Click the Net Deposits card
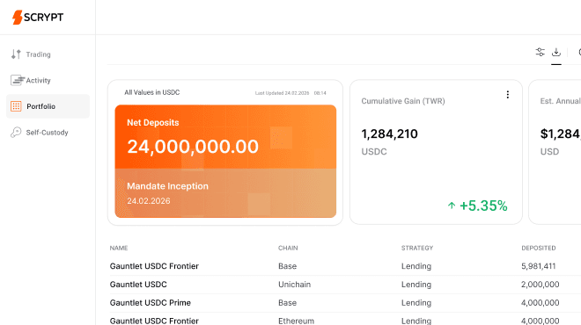 coord(225,137)
